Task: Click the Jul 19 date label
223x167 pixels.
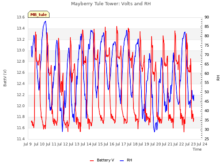Action: tap(144, 144)
